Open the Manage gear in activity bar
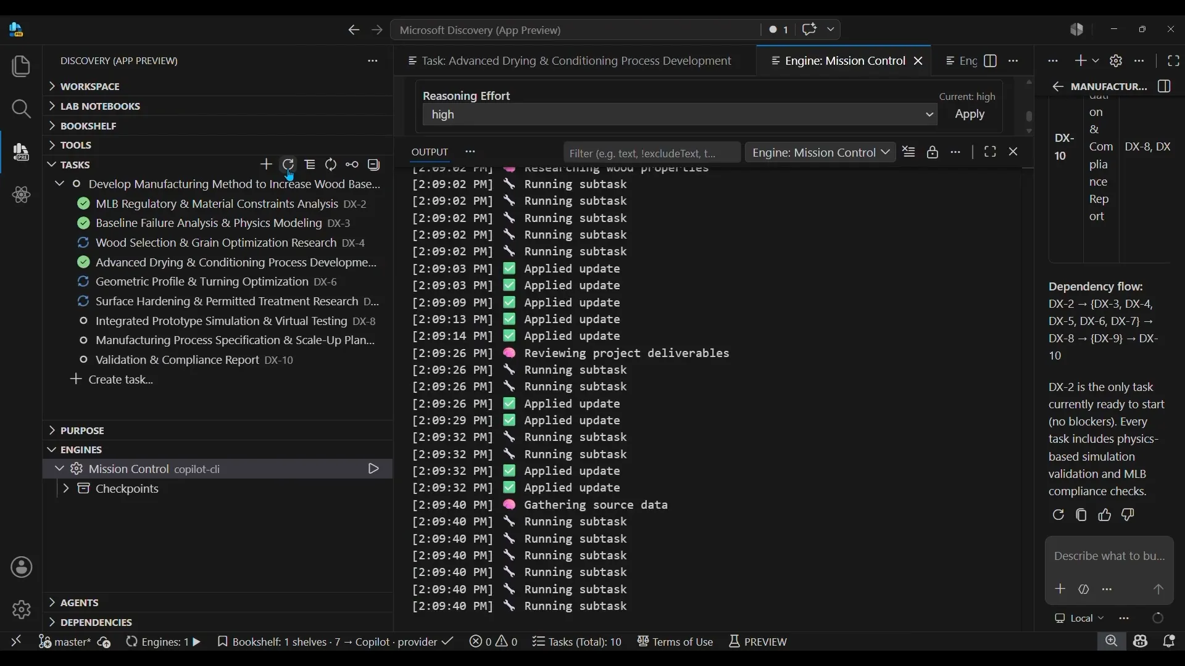 [x=21, y=610]
